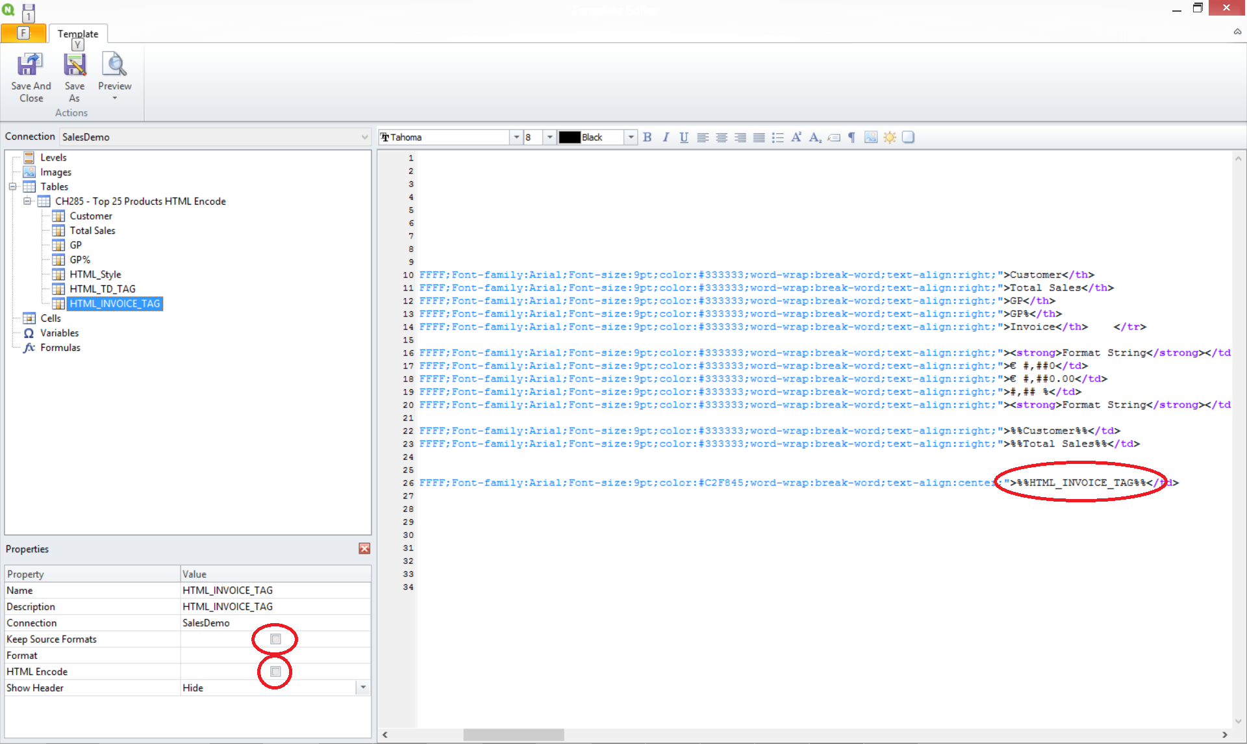Select the Variables tree item
This screenshot has height=744, width=1247.
tap(60, 333)
